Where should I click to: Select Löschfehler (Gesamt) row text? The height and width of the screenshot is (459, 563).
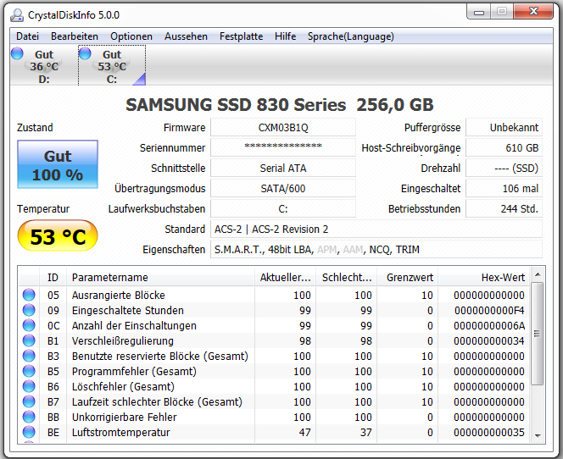click(x=123, y=386)
